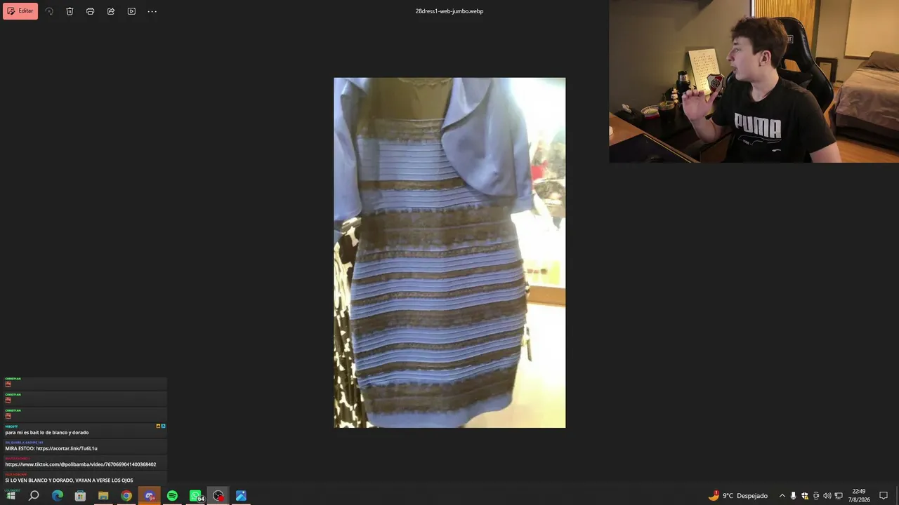This screenshot has width=899, height=505.
Task: Start the slideshow with the play icon
Action: (x=131, y=11)
